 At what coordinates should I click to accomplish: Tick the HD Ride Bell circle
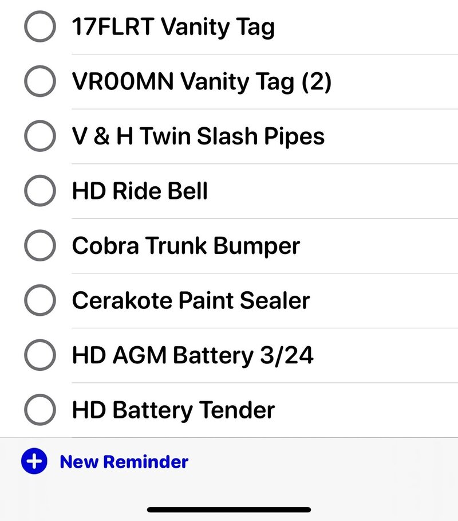tap(40, 191)
